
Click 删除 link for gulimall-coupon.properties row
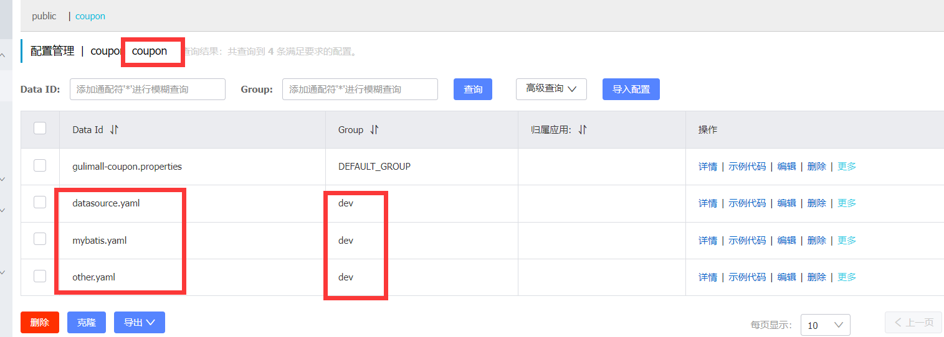point(817,167)
